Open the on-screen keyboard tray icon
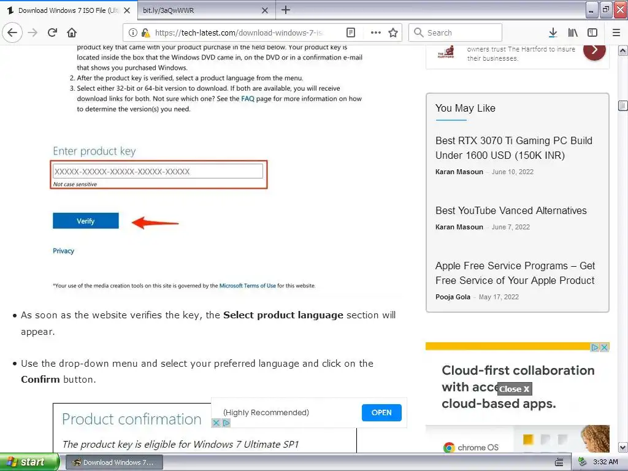628x471 pixels. [x=559, y=462]
